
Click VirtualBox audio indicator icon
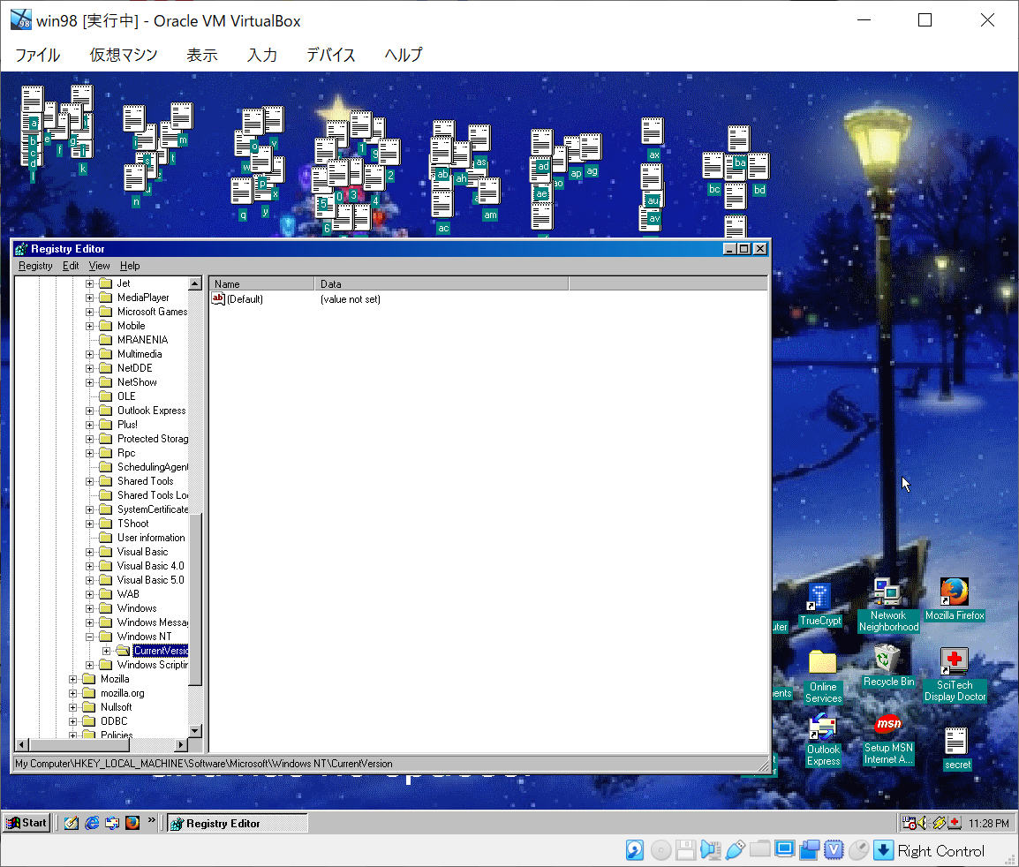click(x=710, y=849)
